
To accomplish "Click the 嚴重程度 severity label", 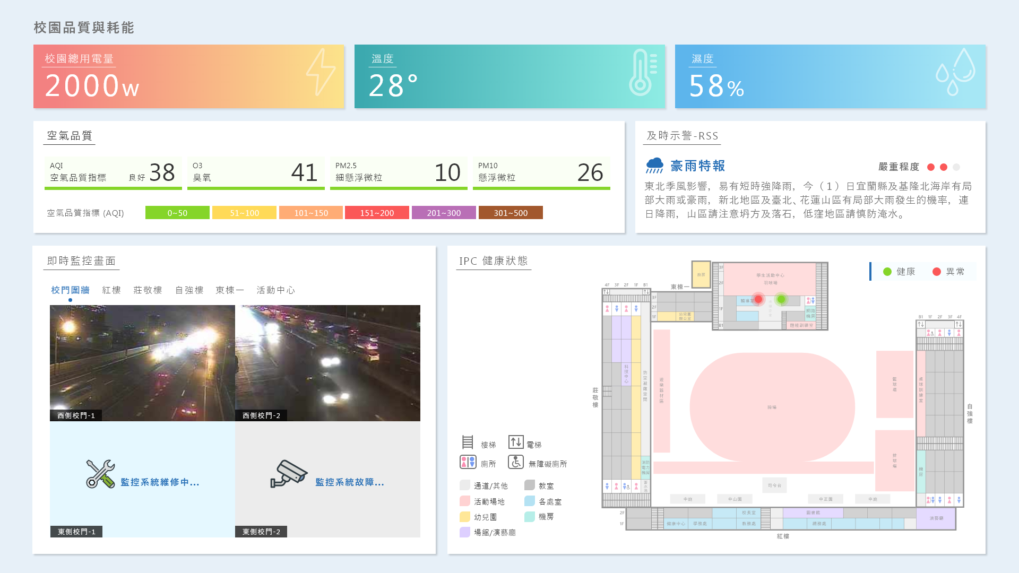I will coord(899,167).
